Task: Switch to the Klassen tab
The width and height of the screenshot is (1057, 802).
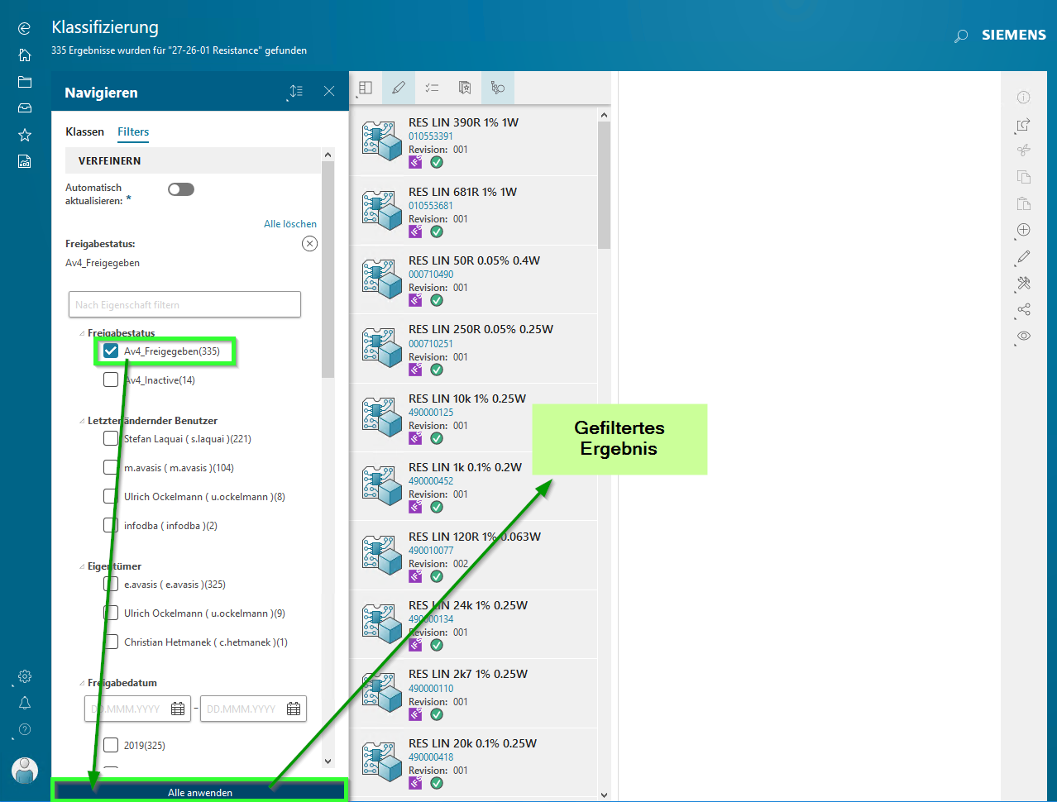Action: 84,132
